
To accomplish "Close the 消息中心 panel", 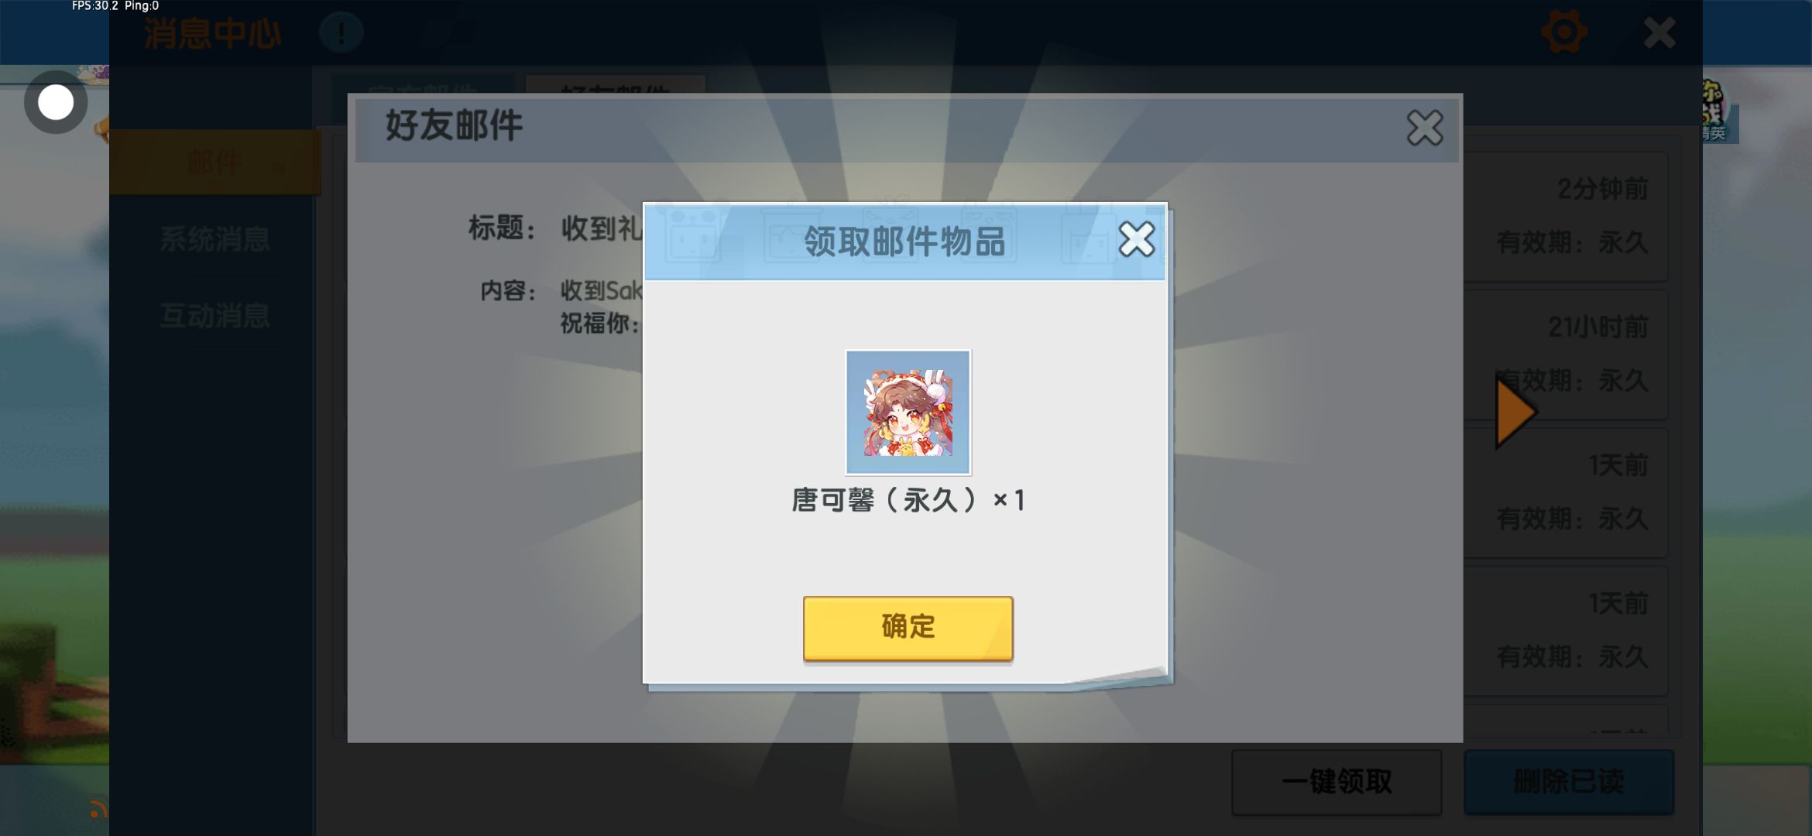I will [1659, 33].
